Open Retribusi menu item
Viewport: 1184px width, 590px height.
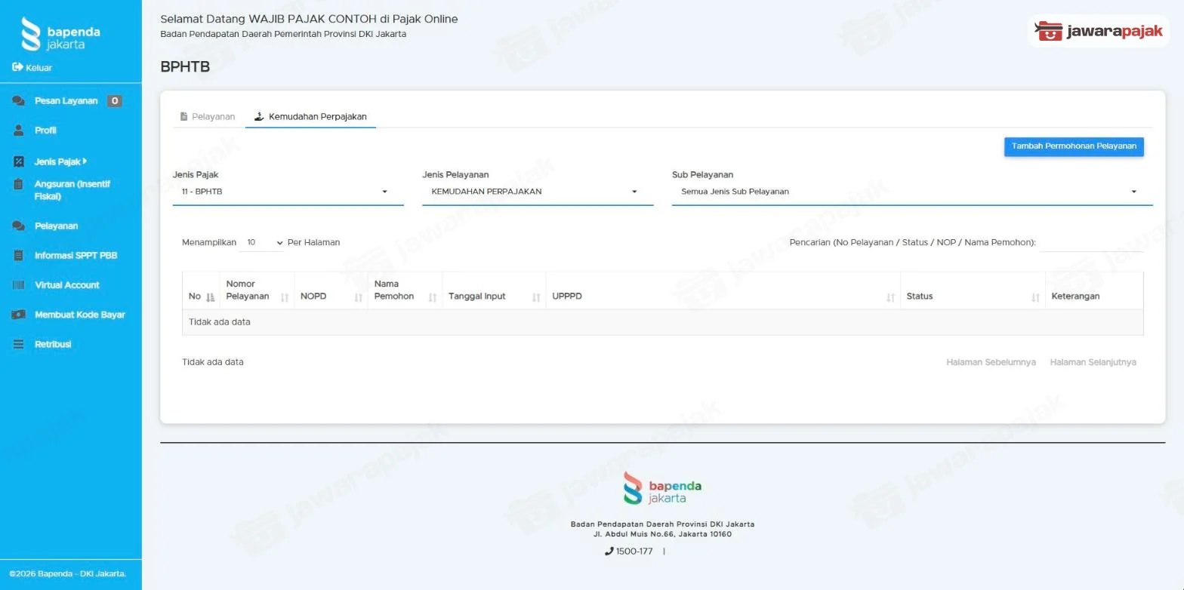pos(53,344)
